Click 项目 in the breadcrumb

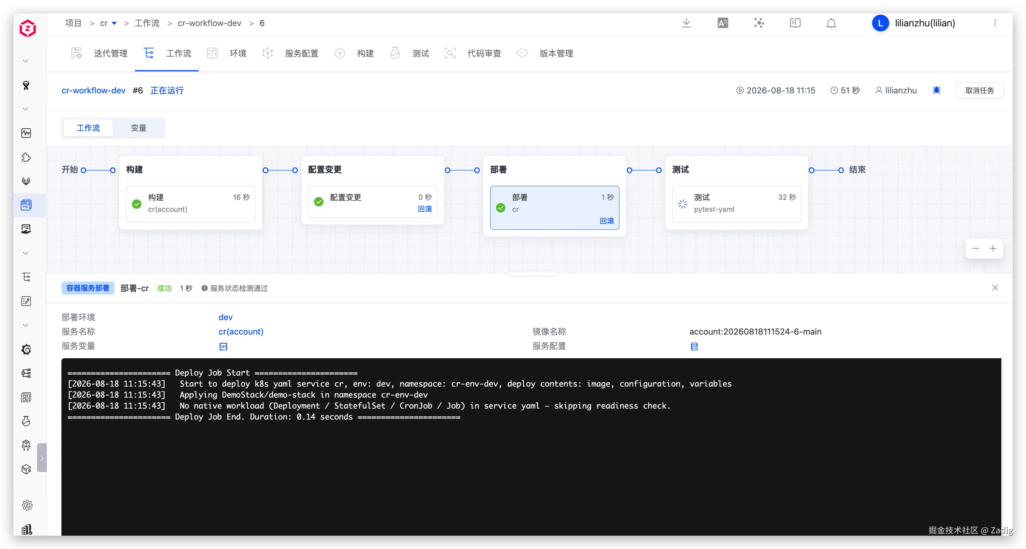73,23
